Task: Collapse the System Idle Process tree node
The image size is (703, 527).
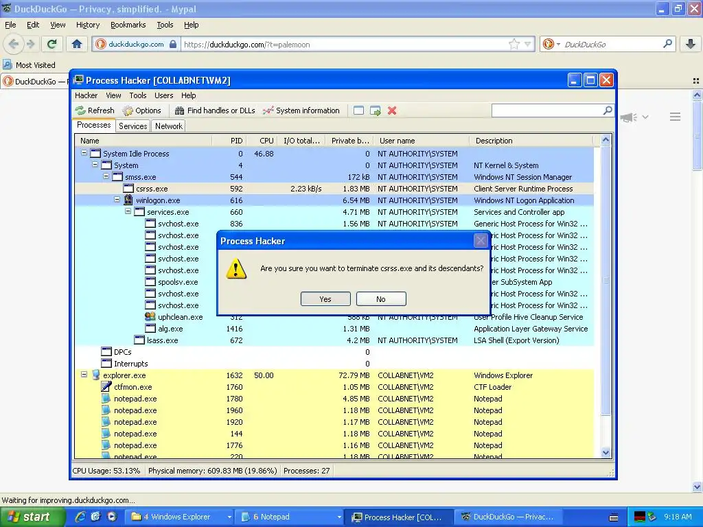Action: click(x=84, y=153)
